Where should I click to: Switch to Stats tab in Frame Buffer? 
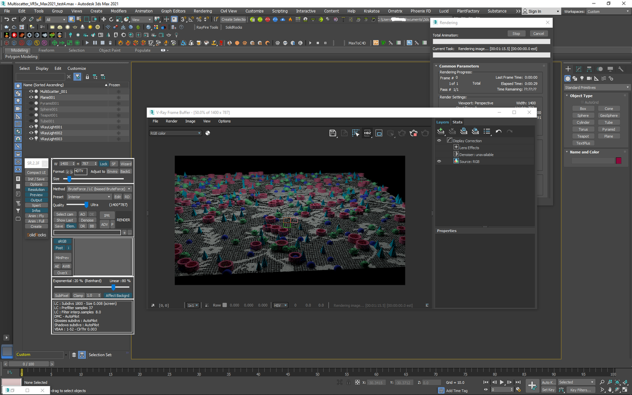tap(458, 122)
